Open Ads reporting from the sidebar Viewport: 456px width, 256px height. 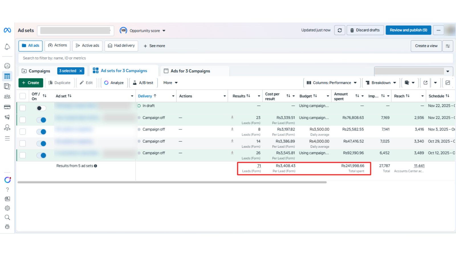(x=7, y=86)
